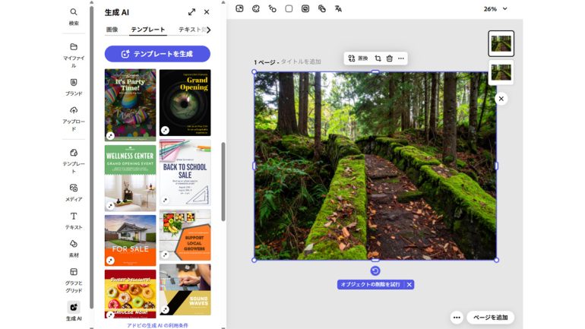Click the translate icon in top toolbar
Screen dimensions: 585x329
click(338, 8)
